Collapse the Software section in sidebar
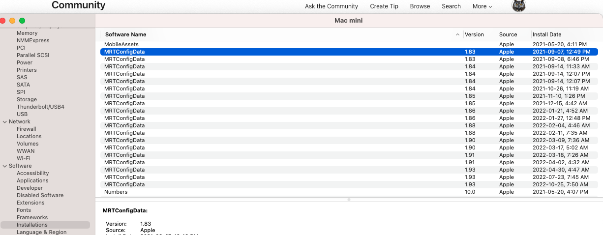Screen dimensions: 603x235 coord(5,166)
